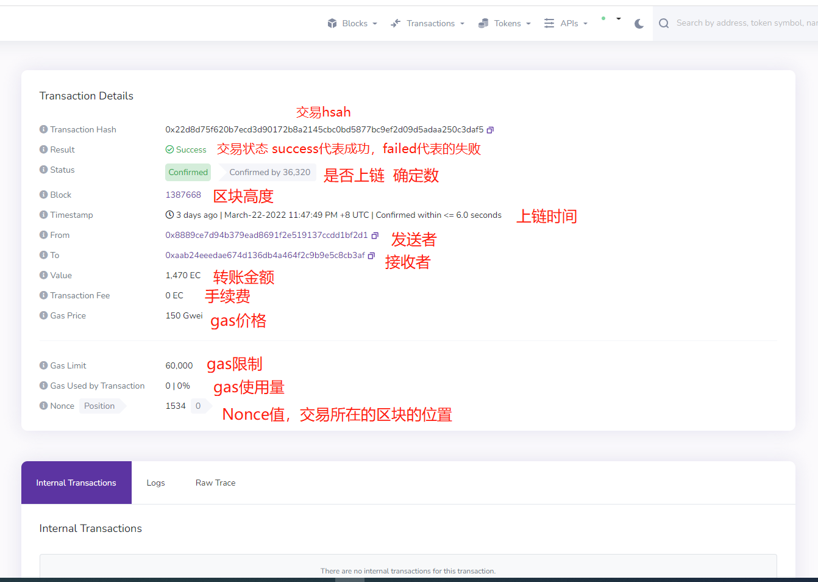Screen dimensions: 818x582
Task: Click the info icon beside Gas Price
Action: tap(43, 315)
